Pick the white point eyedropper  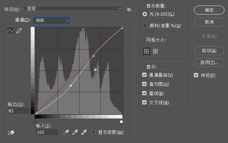tap(84, 132)
